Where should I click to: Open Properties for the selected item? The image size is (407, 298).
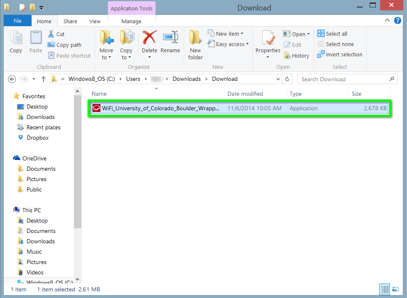pyautogui.click(x=268, y=44)
